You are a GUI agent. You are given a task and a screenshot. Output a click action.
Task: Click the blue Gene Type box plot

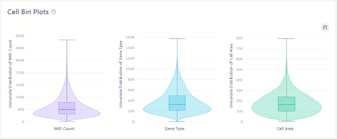point(177,103)
